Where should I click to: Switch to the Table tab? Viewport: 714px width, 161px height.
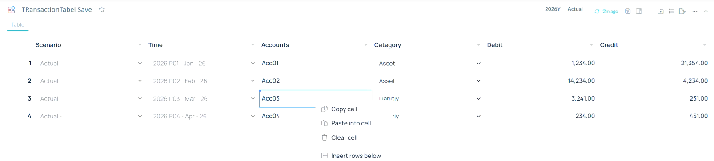point(18,25)
